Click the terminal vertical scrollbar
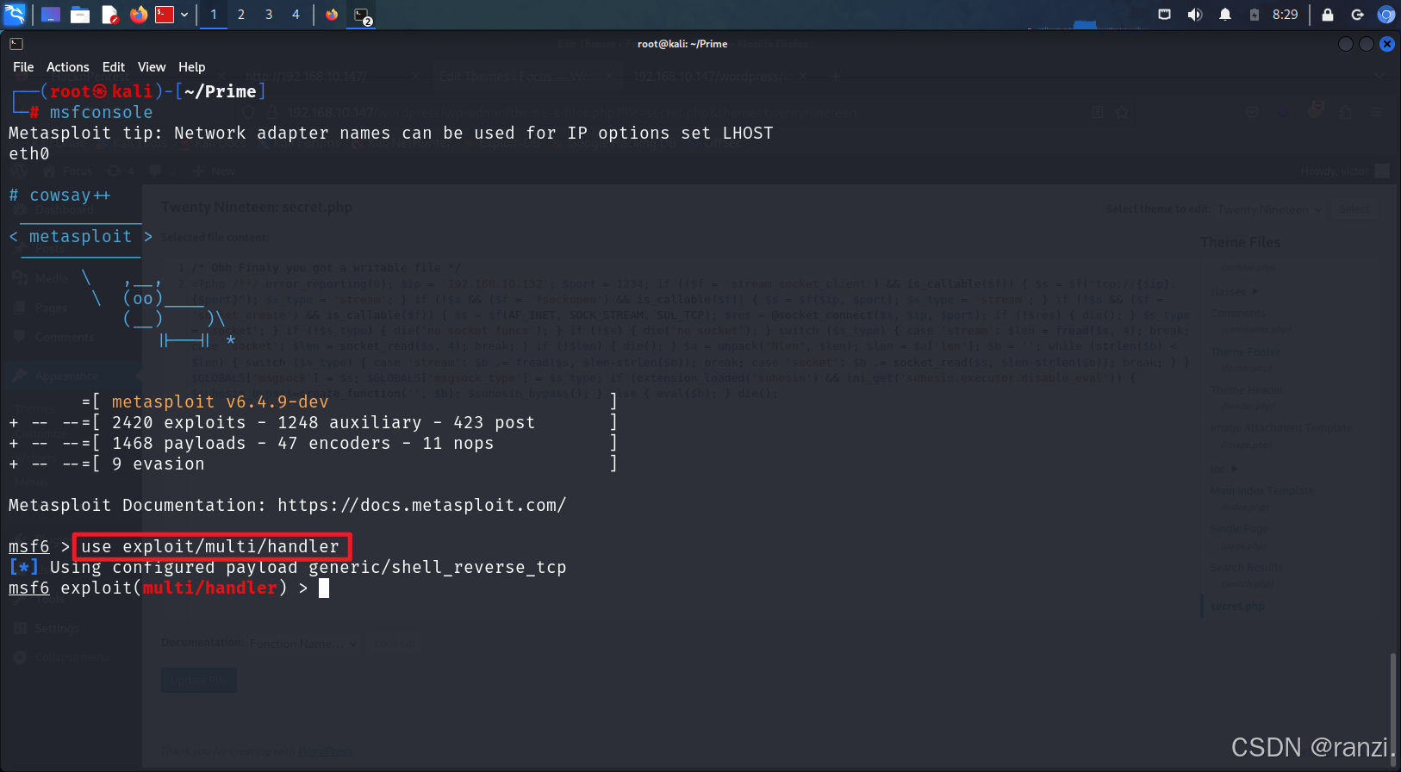This screenshot has height=772, width=1401. click(x=1392, y=711)
